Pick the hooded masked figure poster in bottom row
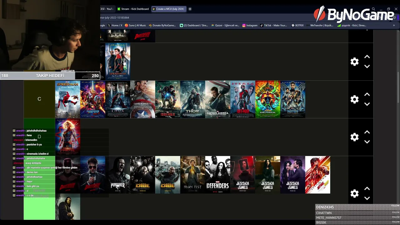This screenshot has height=225, width=400. (x=68, y=207)
